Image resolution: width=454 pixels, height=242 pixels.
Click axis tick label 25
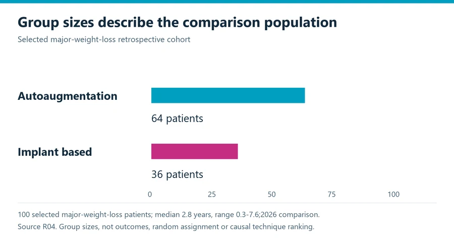212,194
